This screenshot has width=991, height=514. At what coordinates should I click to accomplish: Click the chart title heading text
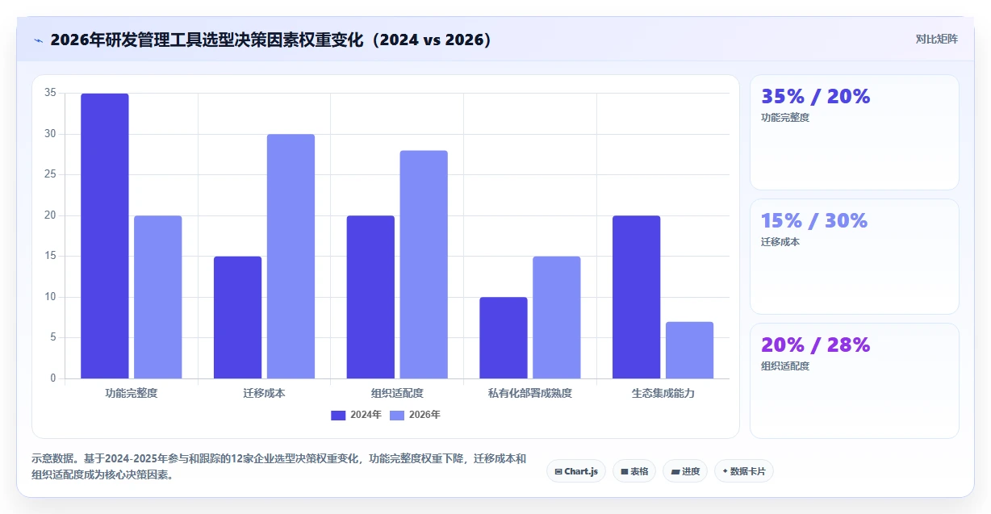tap(270, 40)
